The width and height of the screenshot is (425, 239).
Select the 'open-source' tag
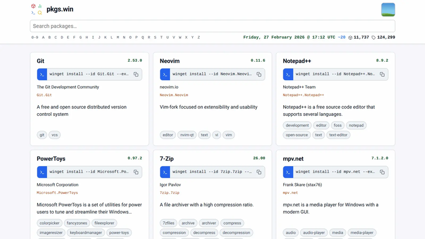point(296,135)
